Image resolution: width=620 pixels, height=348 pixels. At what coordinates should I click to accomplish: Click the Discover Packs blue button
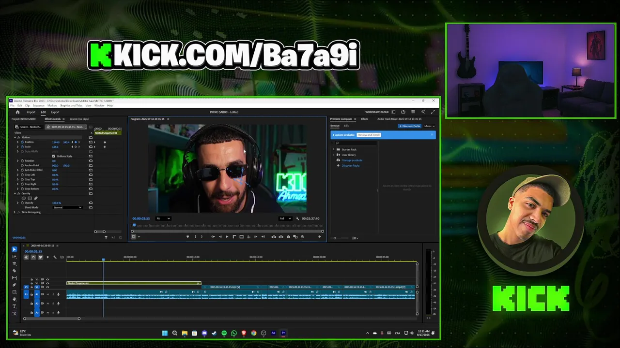(410, 126)
